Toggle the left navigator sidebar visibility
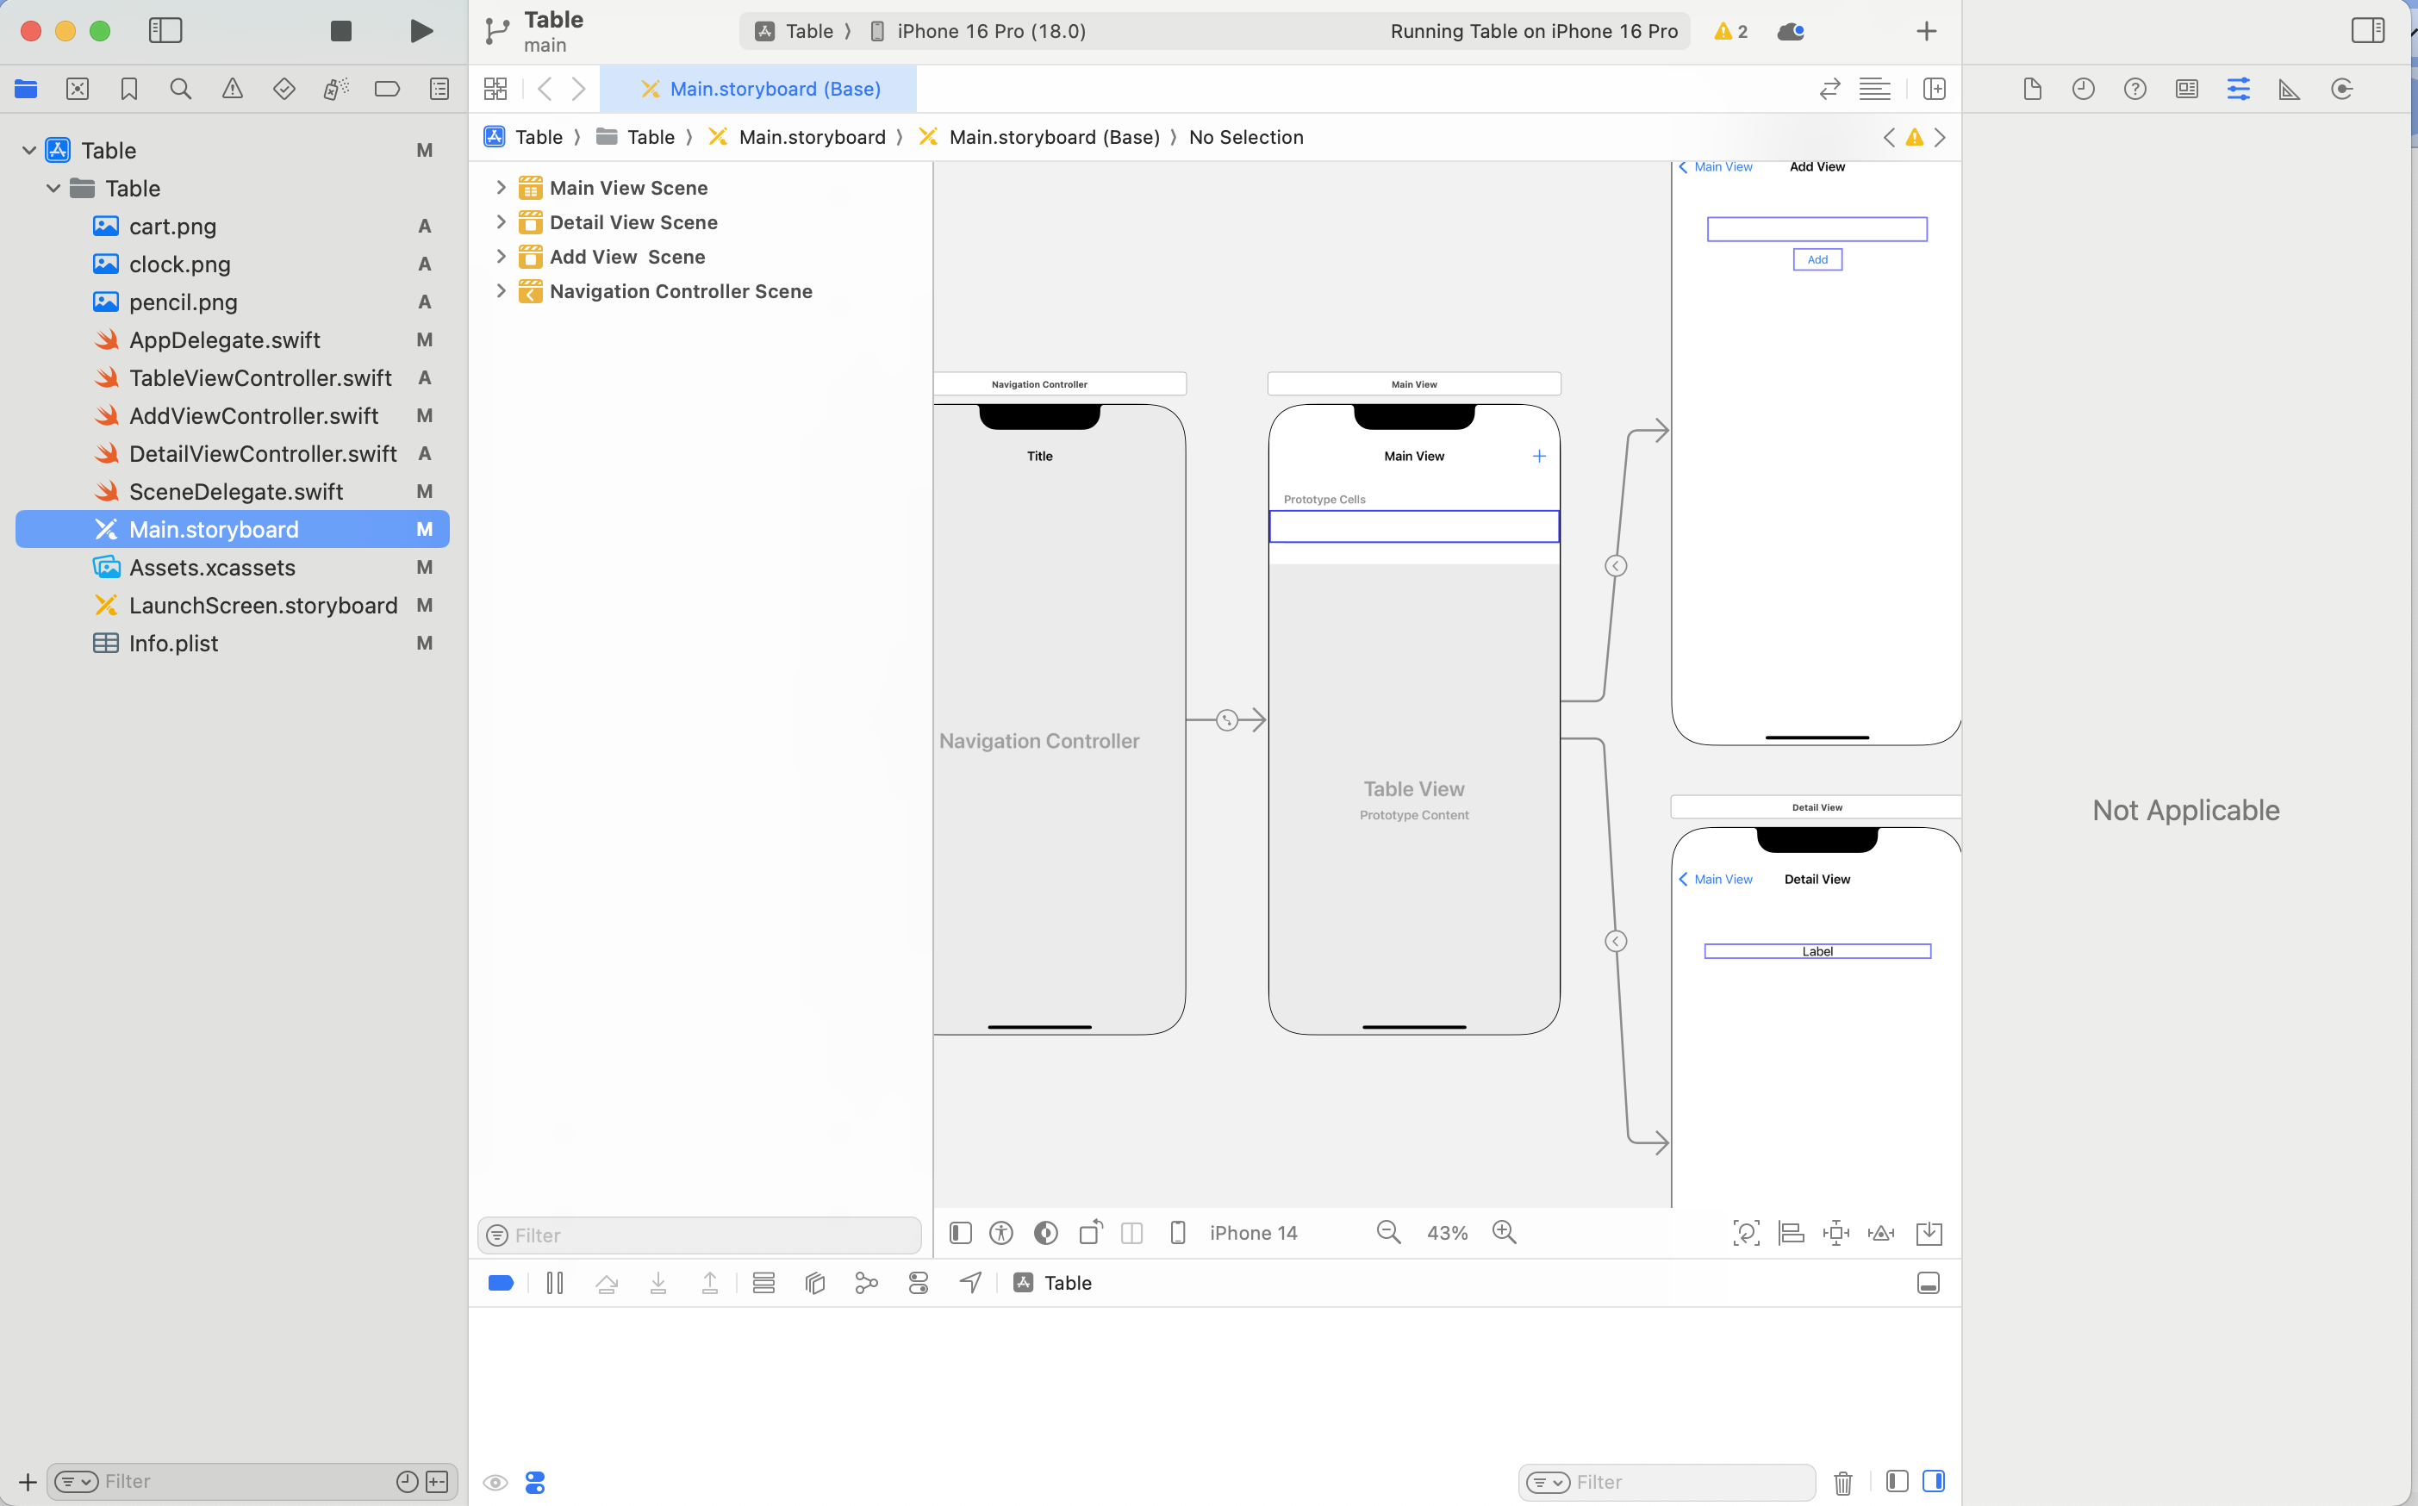2418x1506 pixels. point(165,31)
